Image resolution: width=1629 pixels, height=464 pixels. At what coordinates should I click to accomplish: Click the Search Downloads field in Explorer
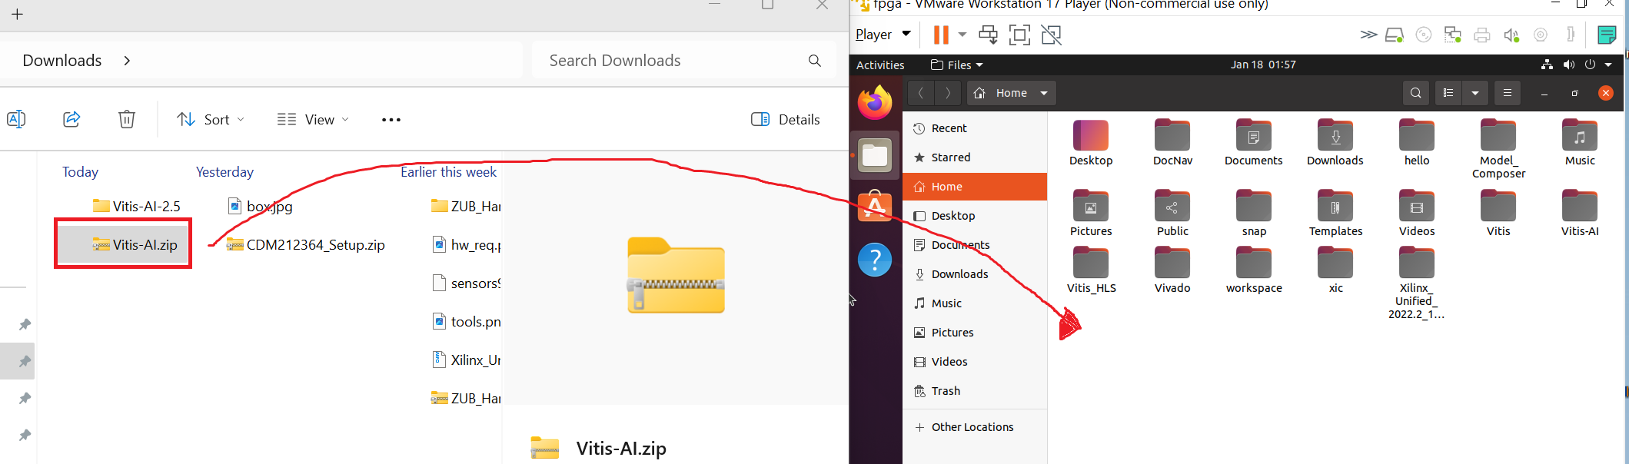(x=684, y=61)
